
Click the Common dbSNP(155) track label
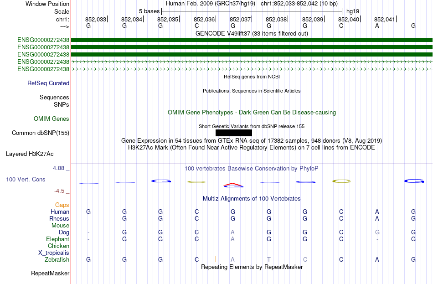click(40, 133)
